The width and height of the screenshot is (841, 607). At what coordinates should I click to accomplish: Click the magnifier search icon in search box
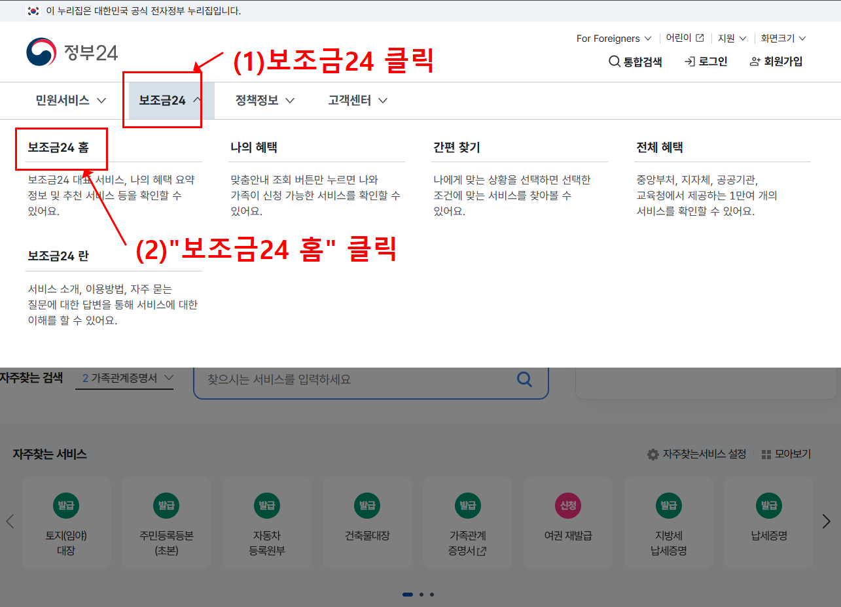[525, 379]
